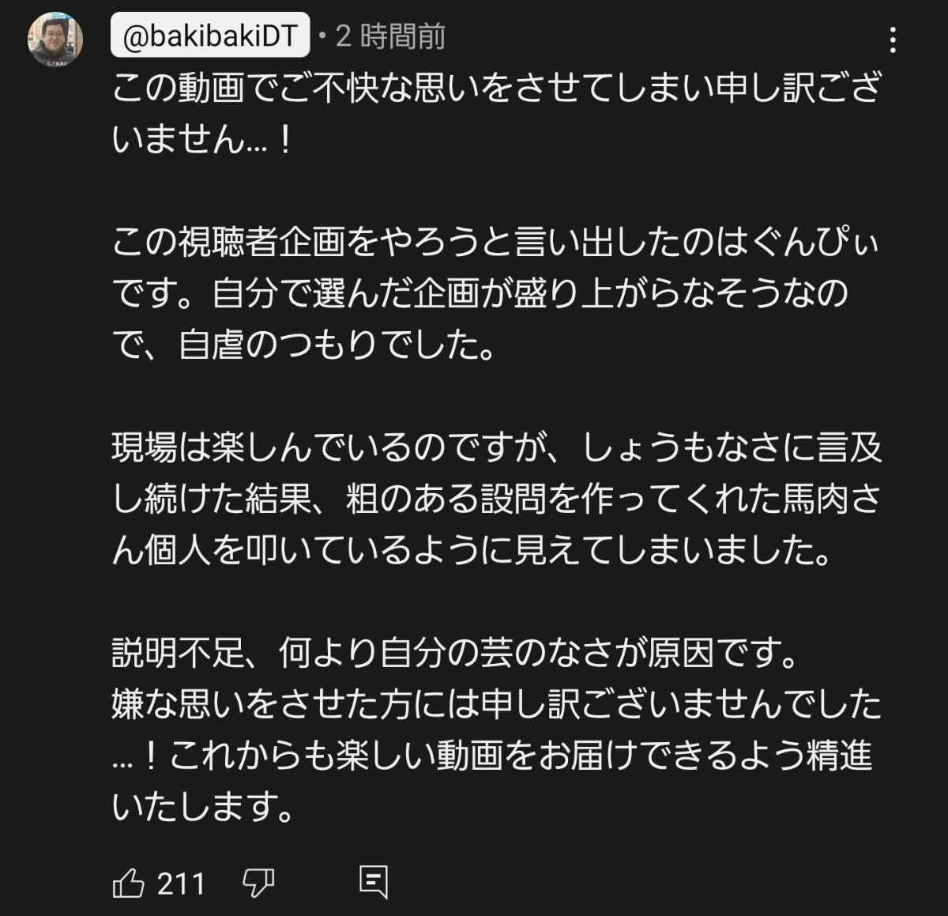Click the "2 時間前" timestamp link
This screenshot has width=948, height=916.
tap(391, 36)
